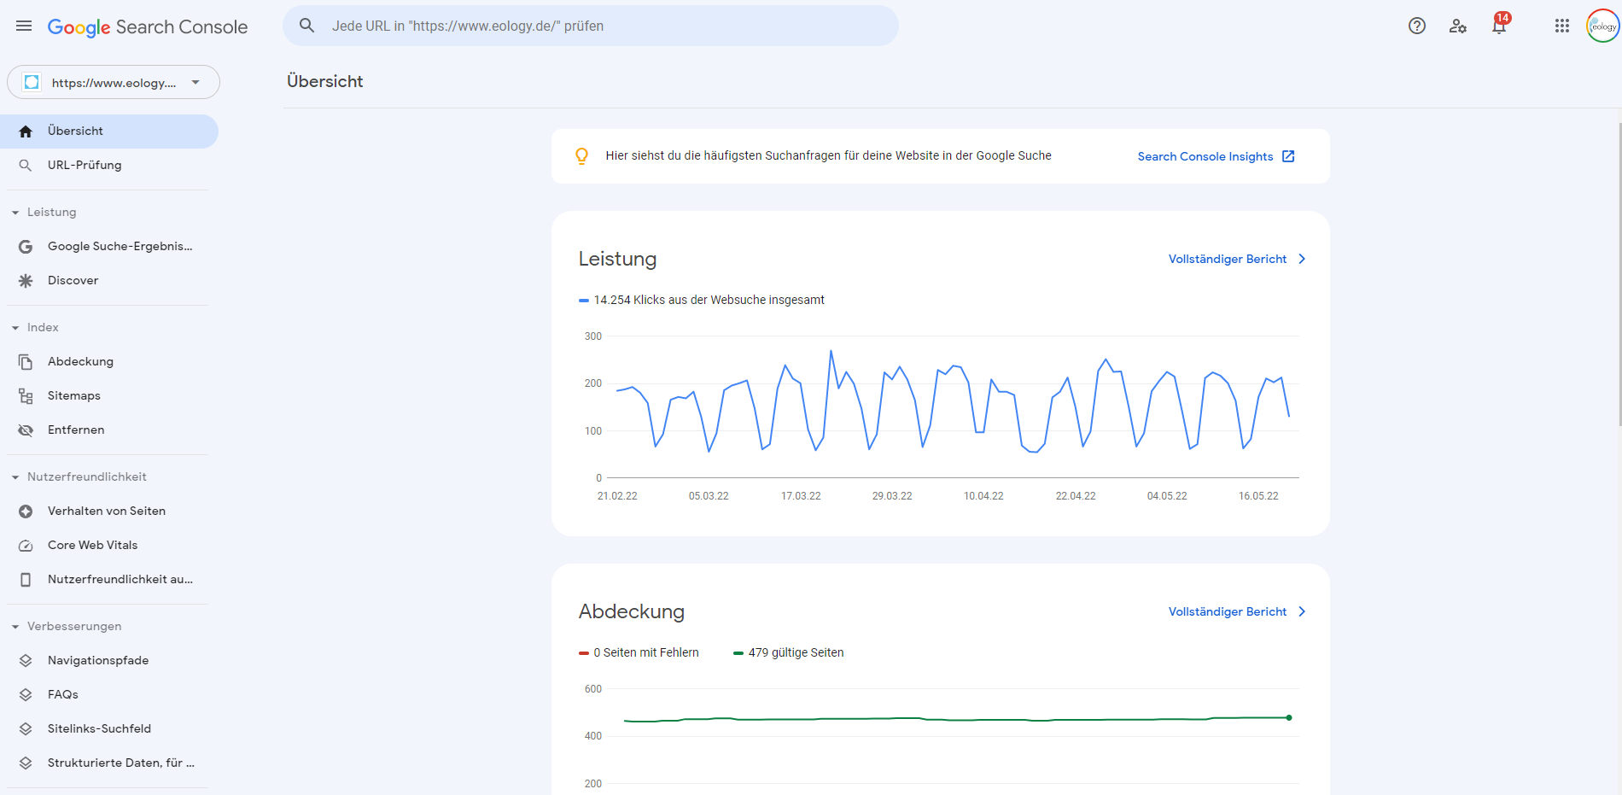Collapse the Nutzerfreundlichkeit sidebar section
1622x795 pixels.
click(15, 477)
